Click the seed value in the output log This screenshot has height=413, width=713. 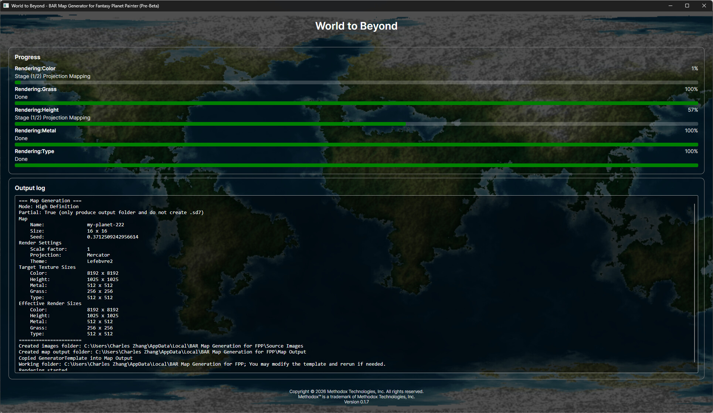tap(112, 237)
